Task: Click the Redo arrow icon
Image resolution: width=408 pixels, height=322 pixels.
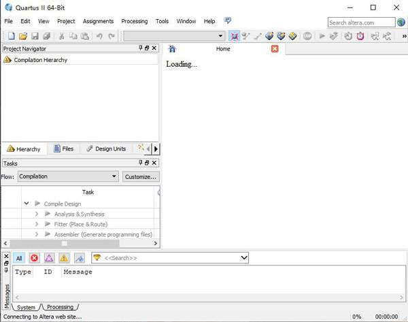Action: (x=112, y=36)
